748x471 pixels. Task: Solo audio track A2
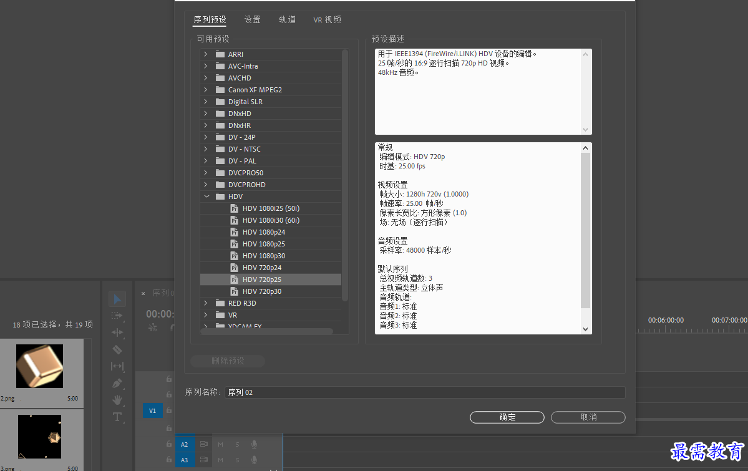[x=237, y=444]
